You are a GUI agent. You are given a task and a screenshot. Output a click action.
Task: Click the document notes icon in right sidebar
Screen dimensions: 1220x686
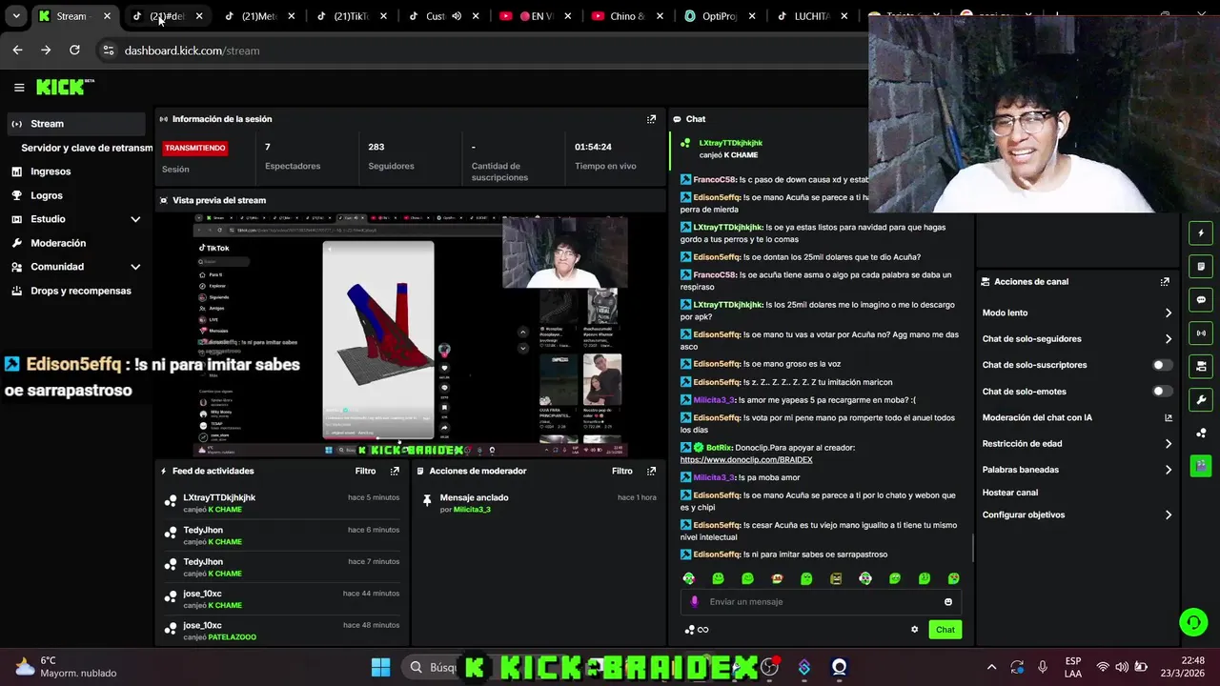(1201, 267)
